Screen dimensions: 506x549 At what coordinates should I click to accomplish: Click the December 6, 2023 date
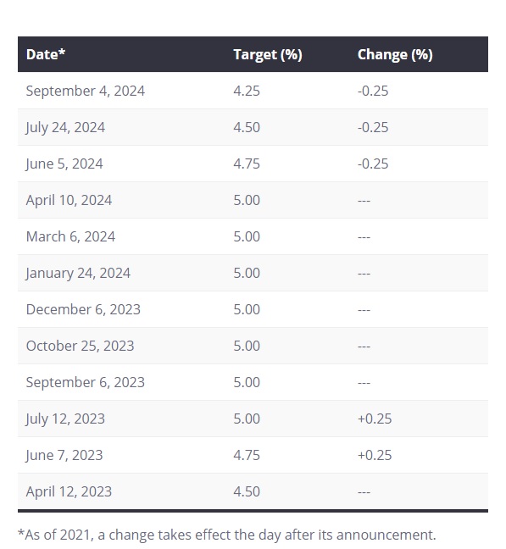pos(83,309)
